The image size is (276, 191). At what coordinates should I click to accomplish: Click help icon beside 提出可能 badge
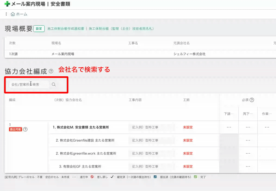click(25, 129)
